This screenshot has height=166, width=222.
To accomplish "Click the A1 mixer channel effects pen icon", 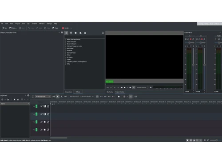I will coord(193,39).
